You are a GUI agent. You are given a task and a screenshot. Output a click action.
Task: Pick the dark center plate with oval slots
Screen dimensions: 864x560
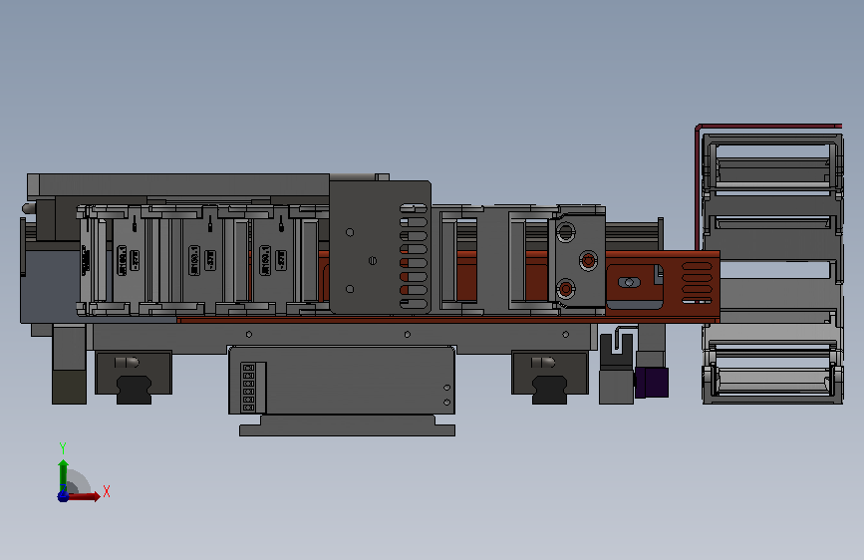[x=381, y=247]
